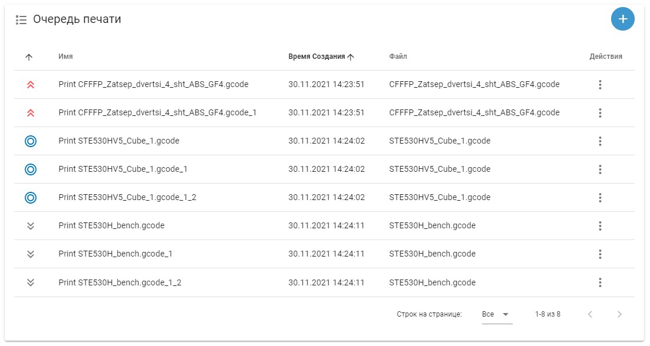Sort table by 'Имя' column header
The height and width of the screenshot is (346, 650).
click(x=65, y=56)
